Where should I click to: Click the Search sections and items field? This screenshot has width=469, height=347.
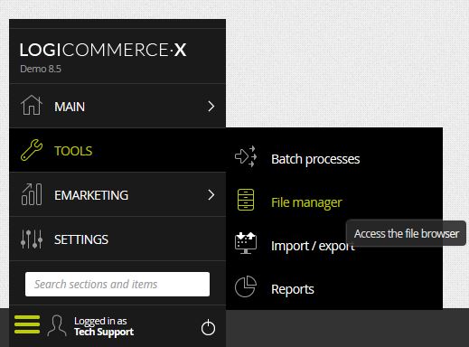(x=117, y=284)
